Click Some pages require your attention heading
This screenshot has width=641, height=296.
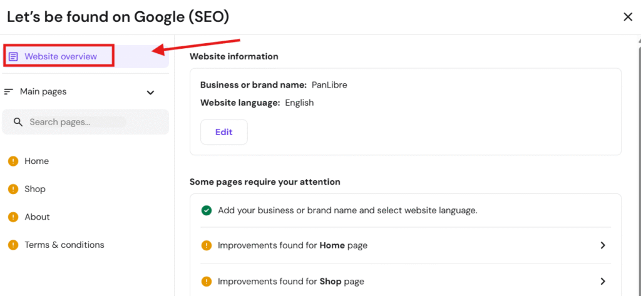[x=265, y=181]
